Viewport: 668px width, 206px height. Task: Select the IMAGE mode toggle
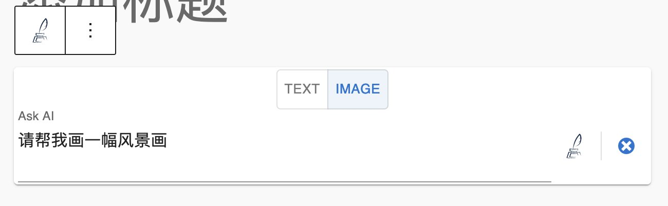click(358, 89)
